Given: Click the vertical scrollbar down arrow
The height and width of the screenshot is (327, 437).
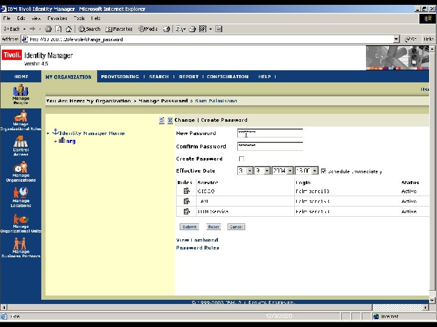Looking at the screenshot, I should (x=432, y=300).
